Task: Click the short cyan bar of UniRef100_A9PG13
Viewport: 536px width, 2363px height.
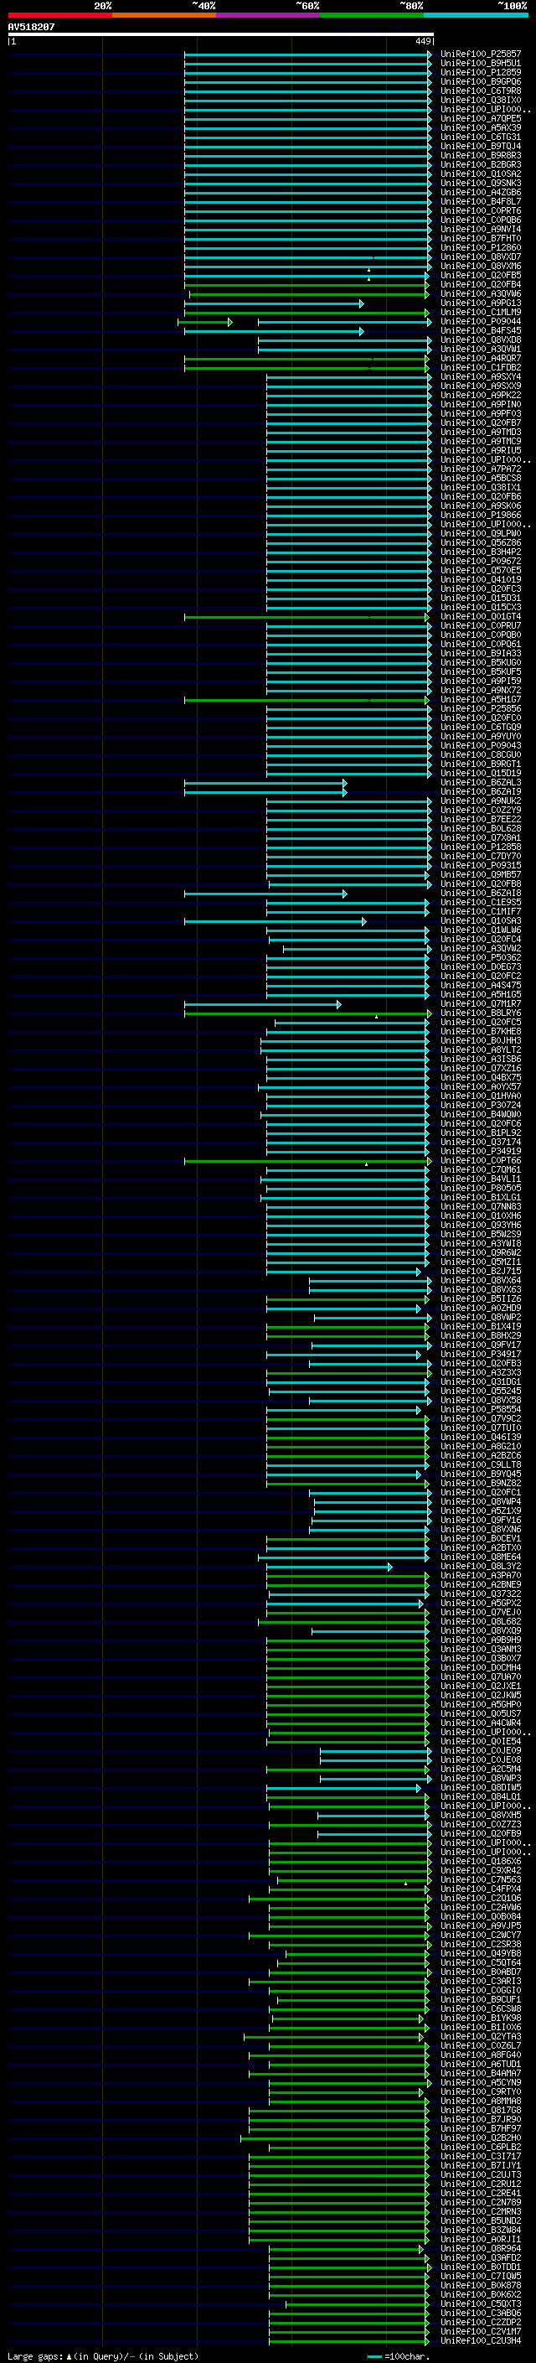Action: point(275,303)
